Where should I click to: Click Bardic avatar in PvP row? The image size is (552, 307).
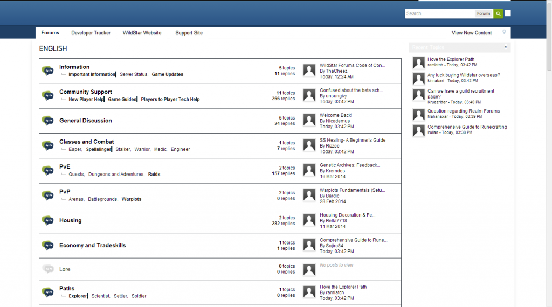coord(309,195)
